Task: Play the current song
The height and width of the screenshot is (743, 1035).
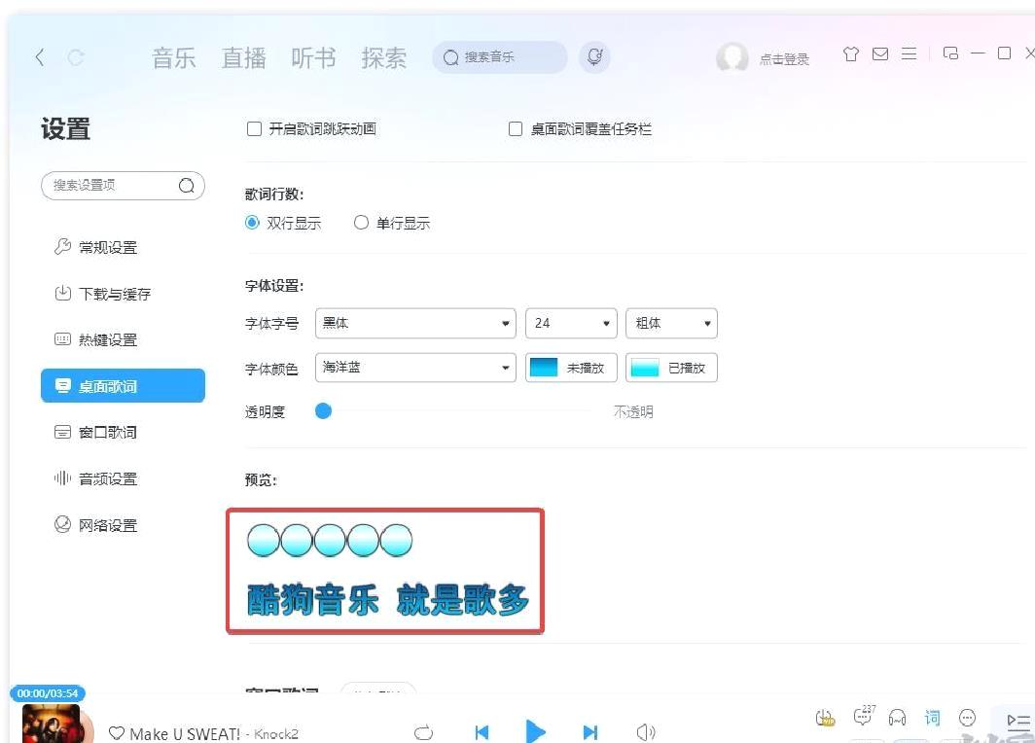Action: pyautogui.click(x=535, y=731)
